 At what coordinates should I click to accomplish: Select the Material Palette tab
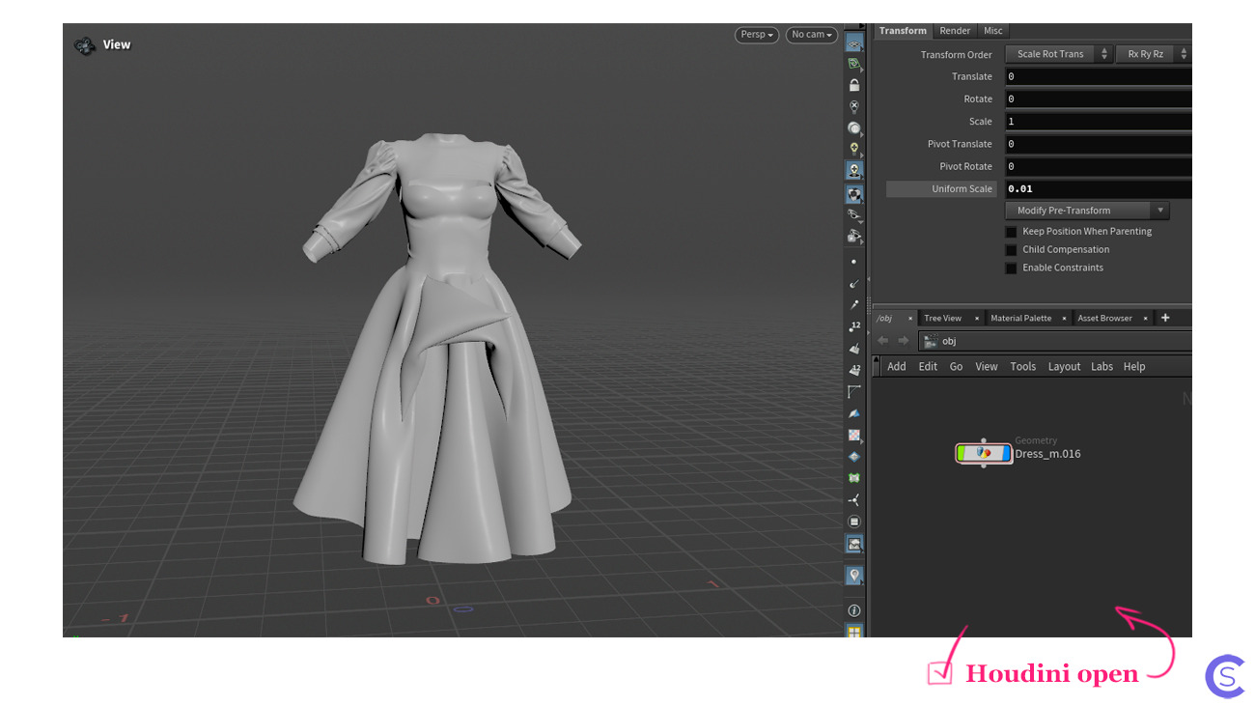(1020, 318)
